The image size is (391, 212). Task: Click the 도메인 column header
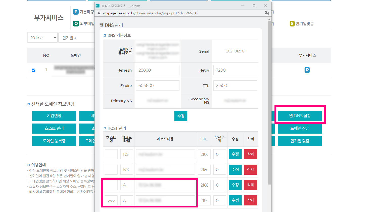(x=76, y=55)
